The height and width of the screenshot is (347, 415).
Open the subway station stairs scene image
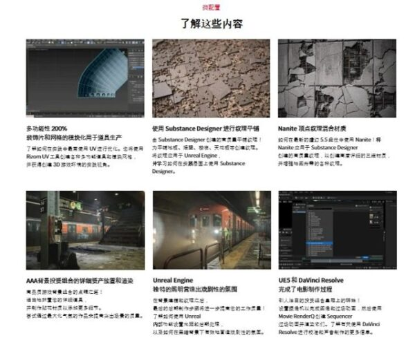pos(85,230)
